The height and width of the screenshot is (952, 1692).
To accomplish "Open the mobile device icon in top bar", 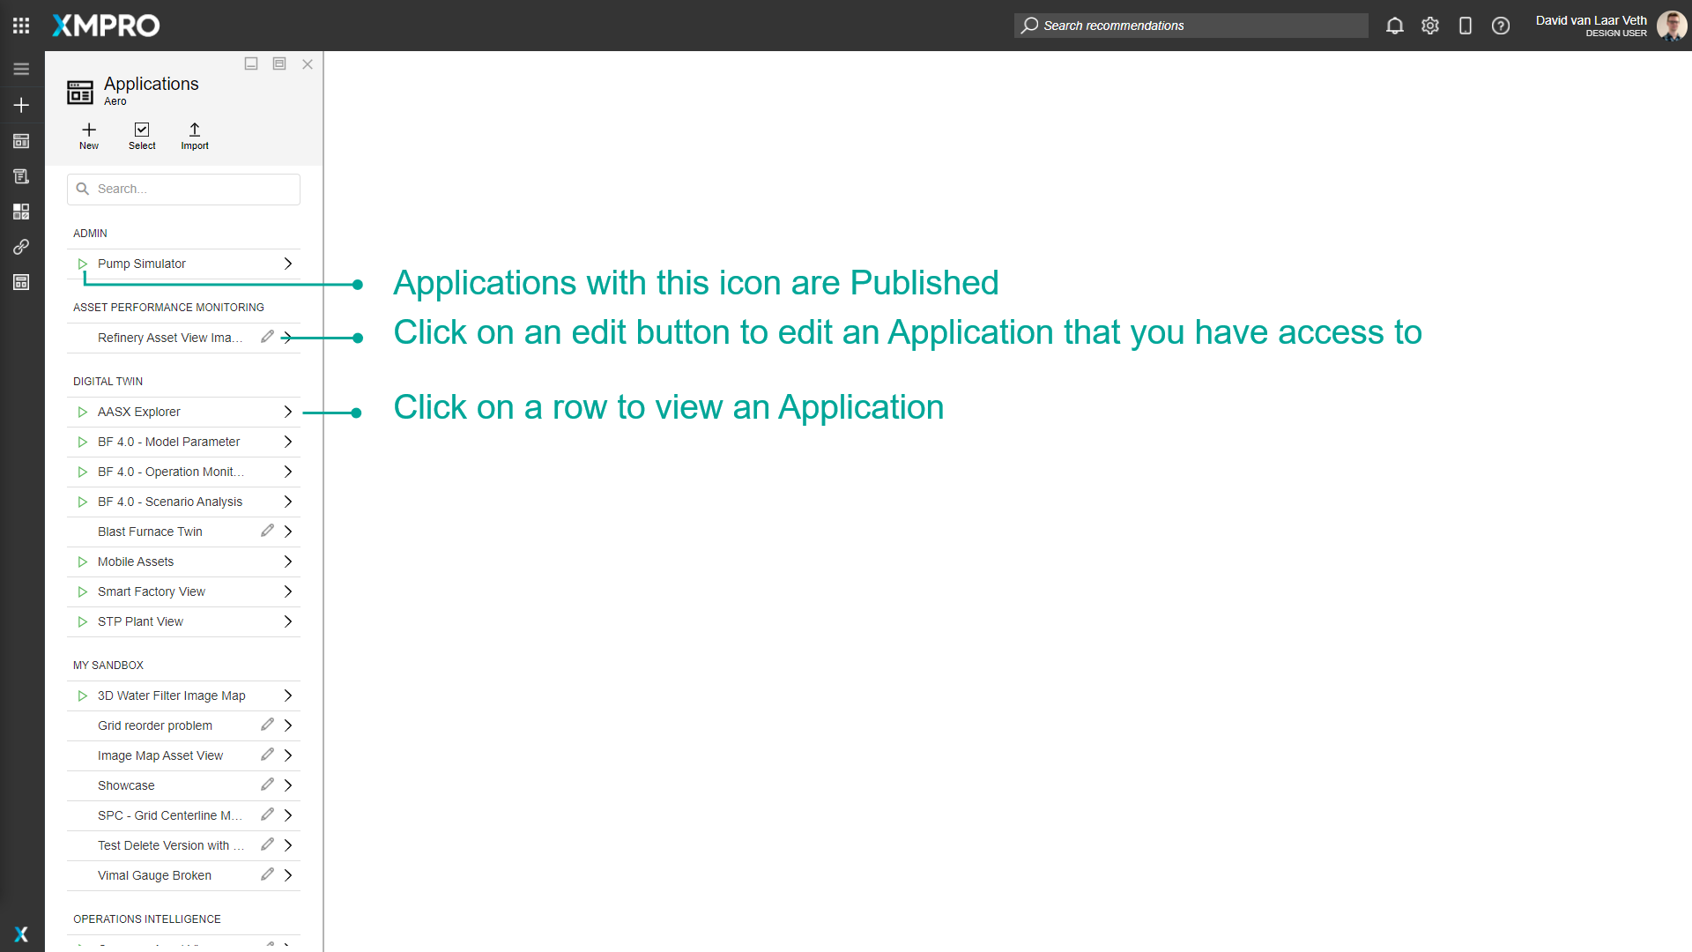I will (1466, 26).
